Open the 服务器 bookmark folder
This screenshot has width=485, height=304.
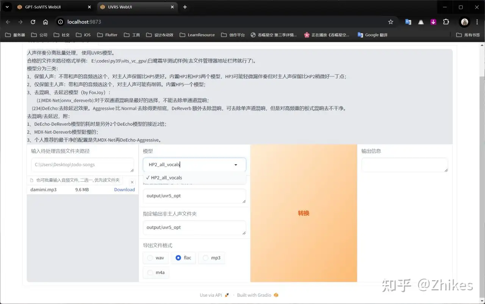pyautogui.click(x=15, y=35)
